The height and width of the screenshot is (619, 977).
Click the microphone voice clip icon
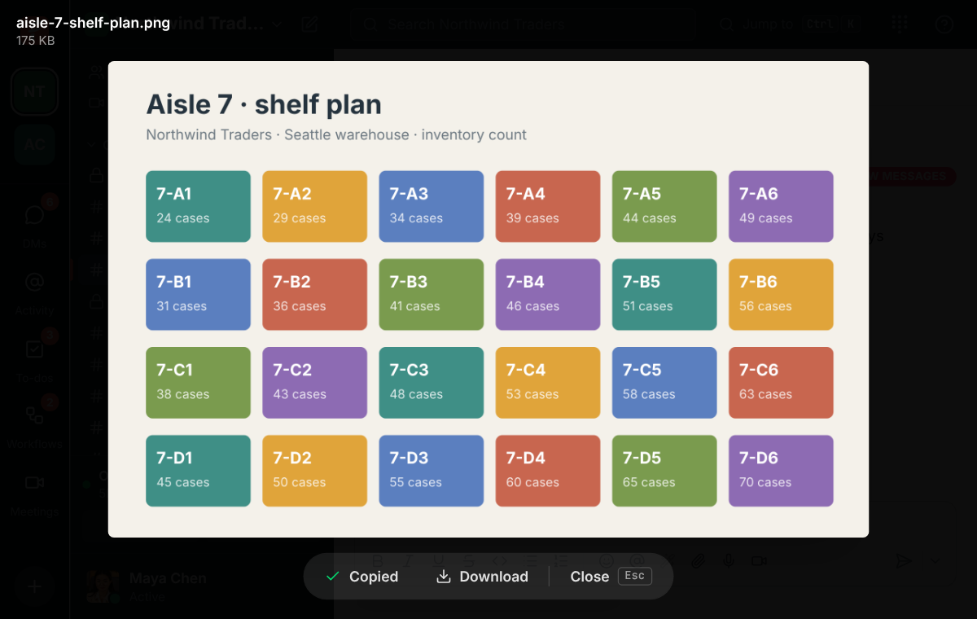(729, 560)
